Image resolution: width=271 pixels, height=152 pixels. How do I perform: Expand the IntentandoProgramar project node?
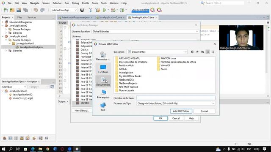click(3, 22)
